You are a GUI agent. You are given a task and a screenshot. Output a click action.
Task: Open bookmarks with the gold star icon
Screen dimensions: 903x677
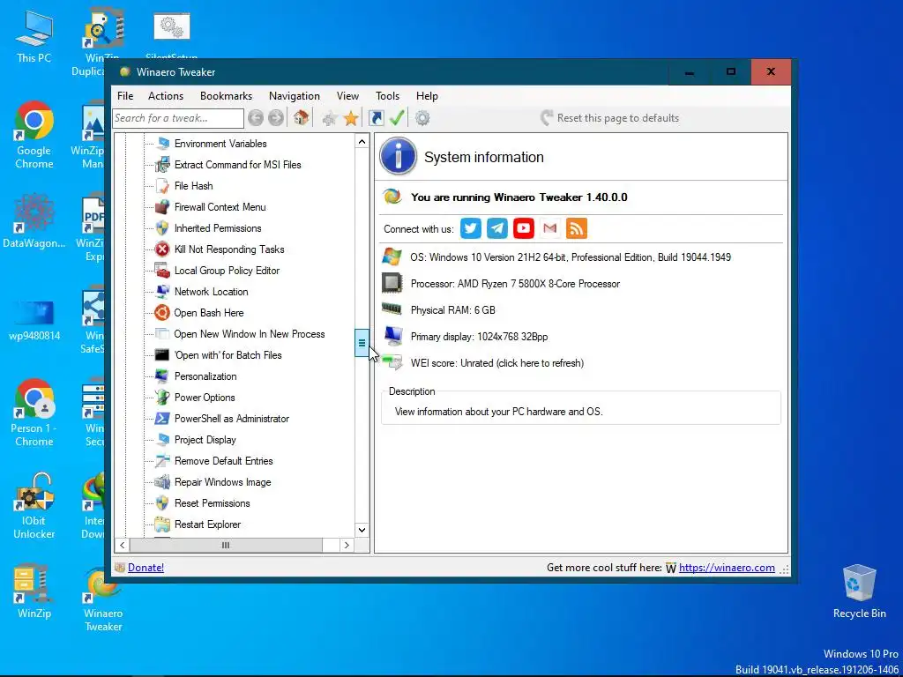coord(351,119)
